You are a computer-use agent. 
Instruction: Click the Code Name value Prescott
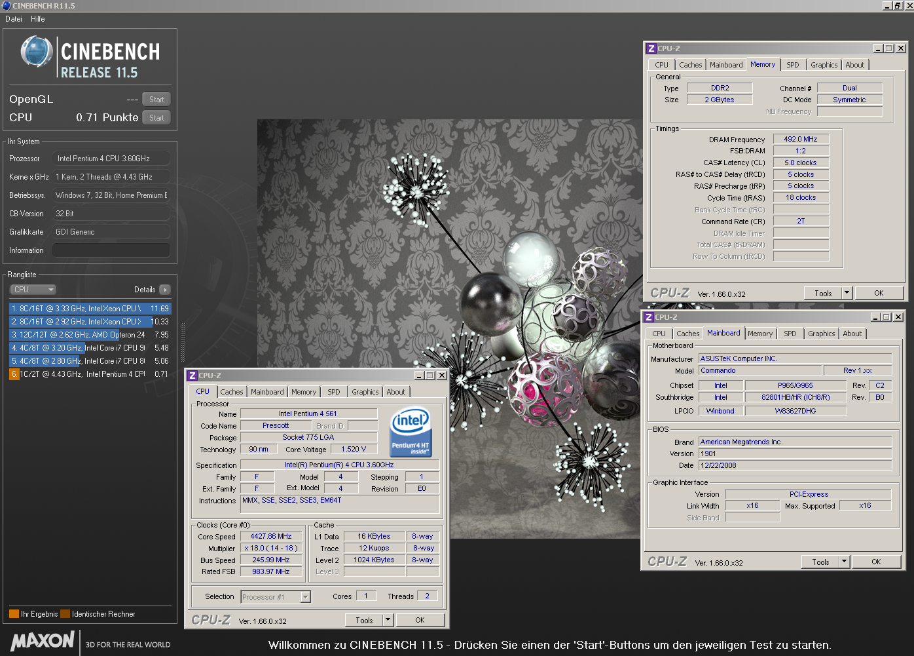tap(276, 425)
